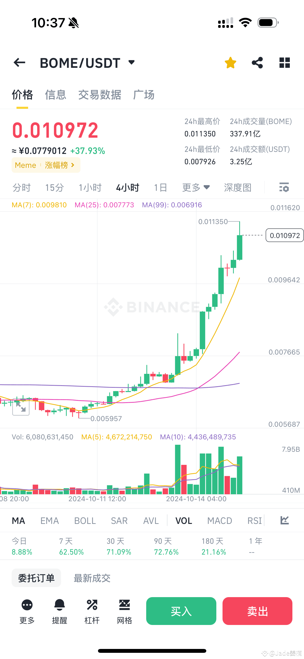This screenshot has width=304, height=659.
Task: Tap the iOS home indicator bar
Action: (152, 651)
